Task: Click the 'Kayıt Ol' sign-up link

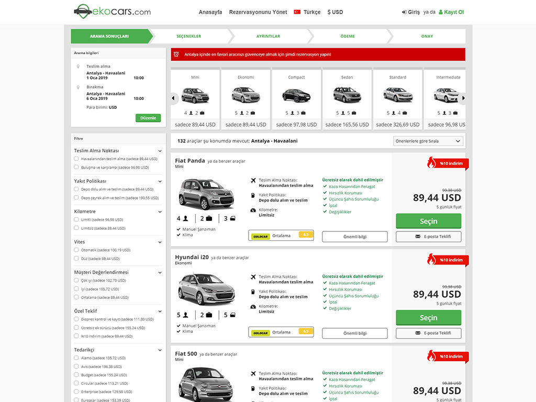Action: [451, 12]
